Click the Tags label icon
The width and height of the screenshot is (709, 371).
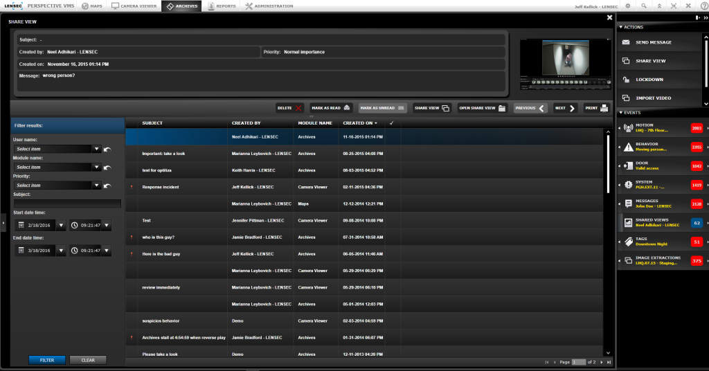pos(628,242)
